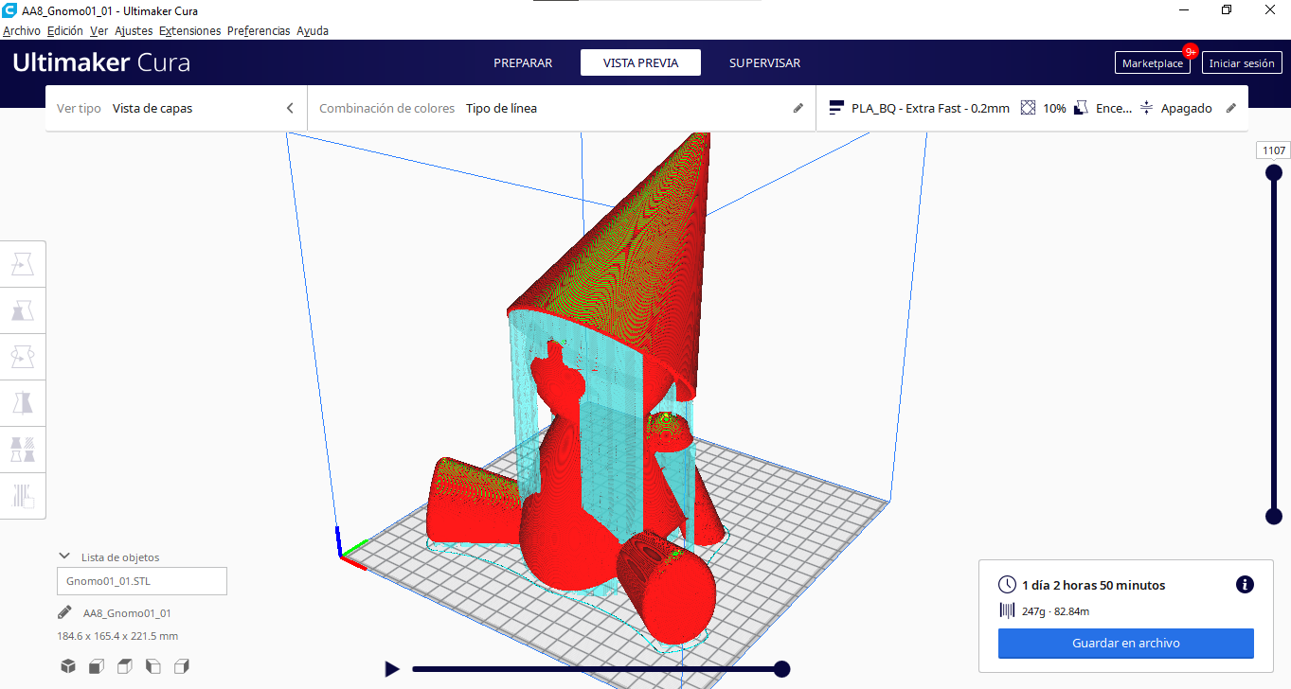Screen dimensions: 1291x689
Task: Select the Move tool in left toolbar
Action: [x=23, y=265]
